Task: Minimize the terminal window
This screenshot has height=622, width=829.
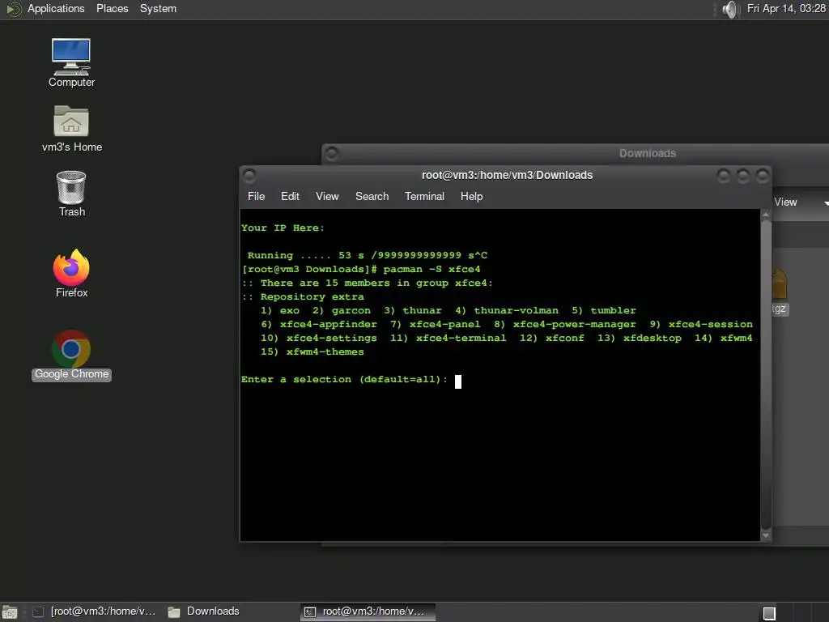Action: point(723,176)
